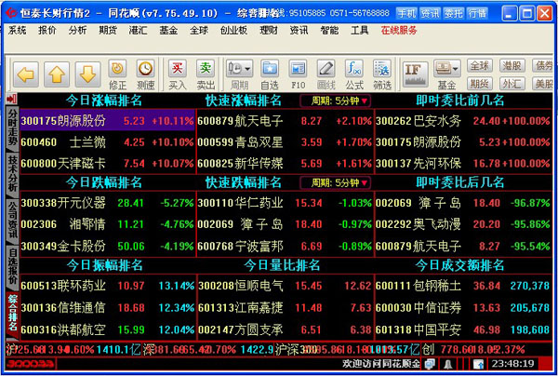Select the 300175 朗源股份 row in 今日涨幅排名
The height and width of the screenshot is (376, 558).
(x=108, y=121)
